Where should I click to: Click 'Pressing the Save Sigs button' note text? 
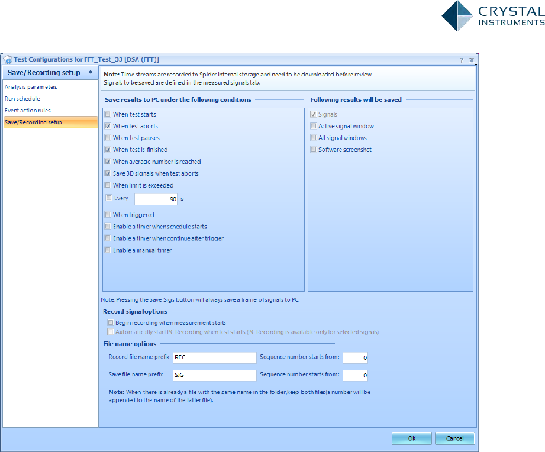[200, 300]
